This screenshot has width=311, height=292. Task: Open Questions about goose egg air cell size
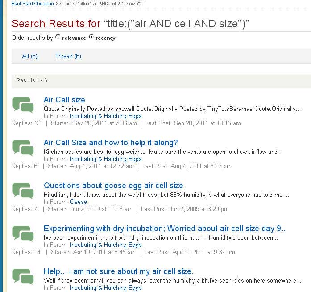(113, 186)
